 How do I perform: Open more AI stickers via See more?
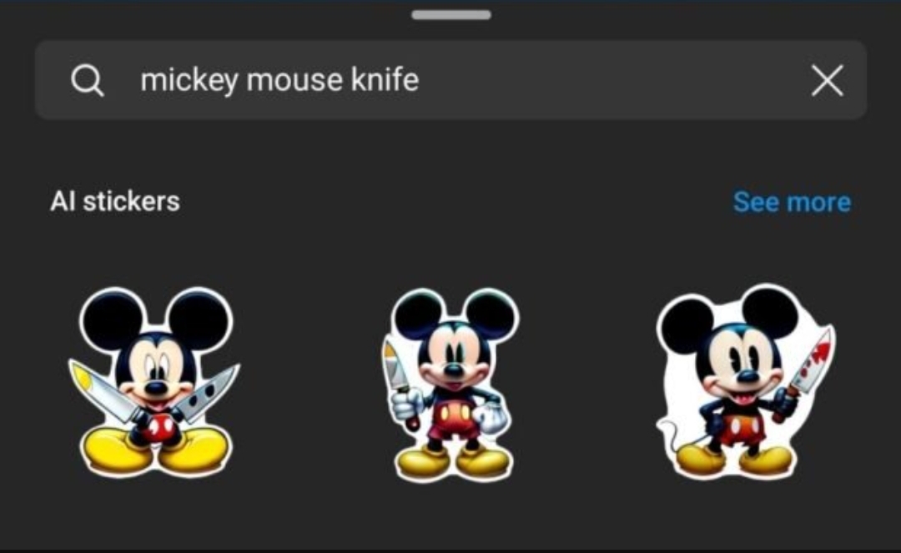point(792,202)
